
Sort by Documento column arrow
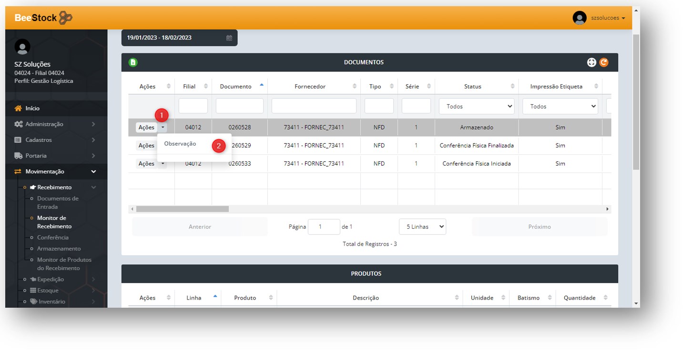pos(261,86)
